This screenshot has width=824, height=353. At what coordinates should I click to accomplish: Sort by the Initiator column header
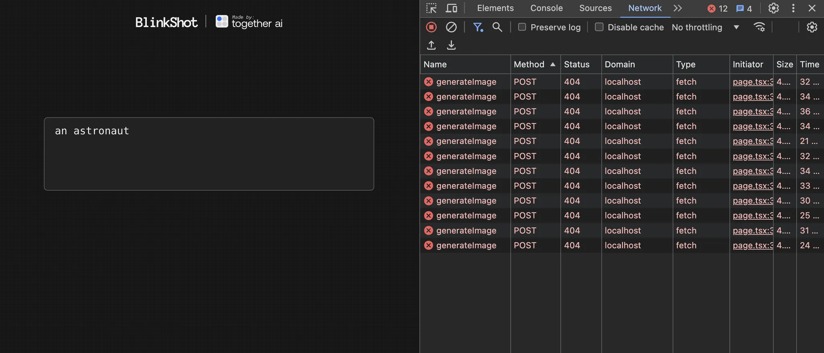click(x=751, y=64)
